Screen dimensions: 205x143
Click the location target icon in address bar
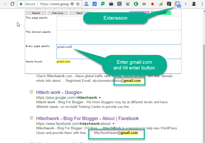(72, 4)
